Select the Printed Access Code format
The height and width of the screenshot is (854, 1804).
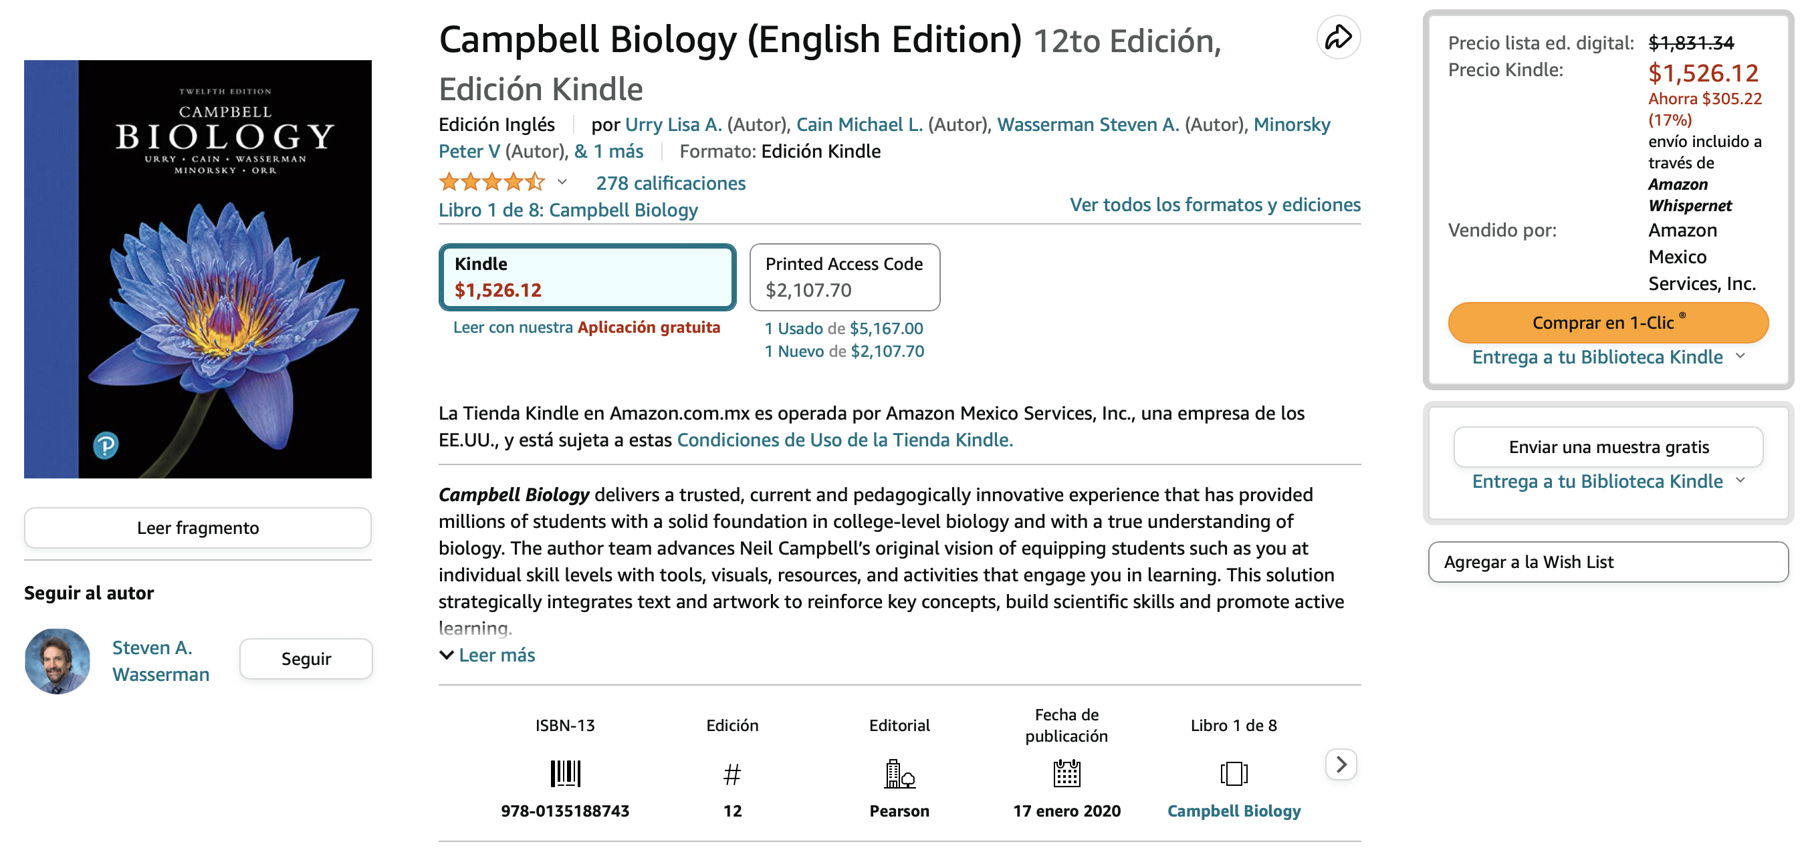[844, 277]
